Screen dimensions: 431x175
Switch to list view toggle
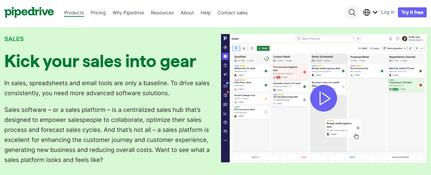click(244, 48)
